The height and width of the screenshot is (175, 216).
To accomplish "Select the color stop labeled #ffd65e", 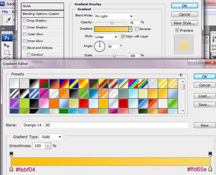I will point(210,169).
